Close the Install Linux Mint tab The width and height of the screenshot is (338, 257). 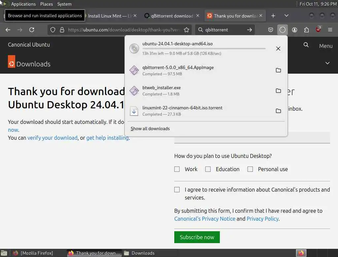135,16
